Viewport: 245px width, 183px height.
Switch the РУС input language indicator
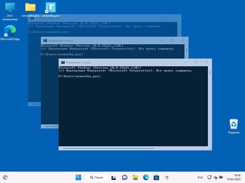coord(200,177)
